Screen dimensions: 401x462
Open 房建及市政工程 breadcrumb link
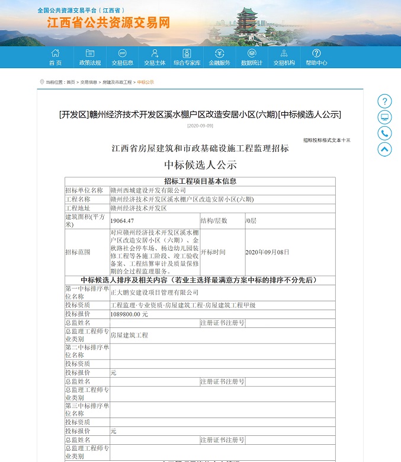click(117, 82)
